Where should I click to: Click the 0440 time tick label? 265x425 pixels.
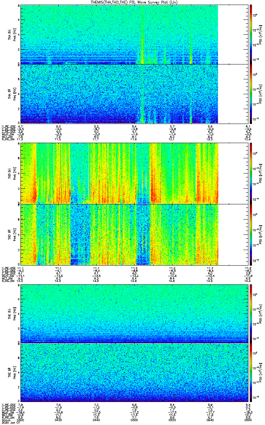coord(96,420)
